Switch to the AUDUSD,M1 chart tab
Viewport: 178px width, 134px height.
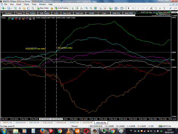[87, 123]
